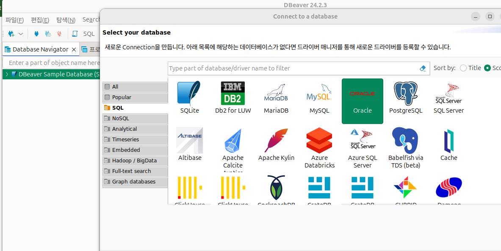Enable Score sorting
The height and width of the screenshot is (251, 501).
click(487, 67)
